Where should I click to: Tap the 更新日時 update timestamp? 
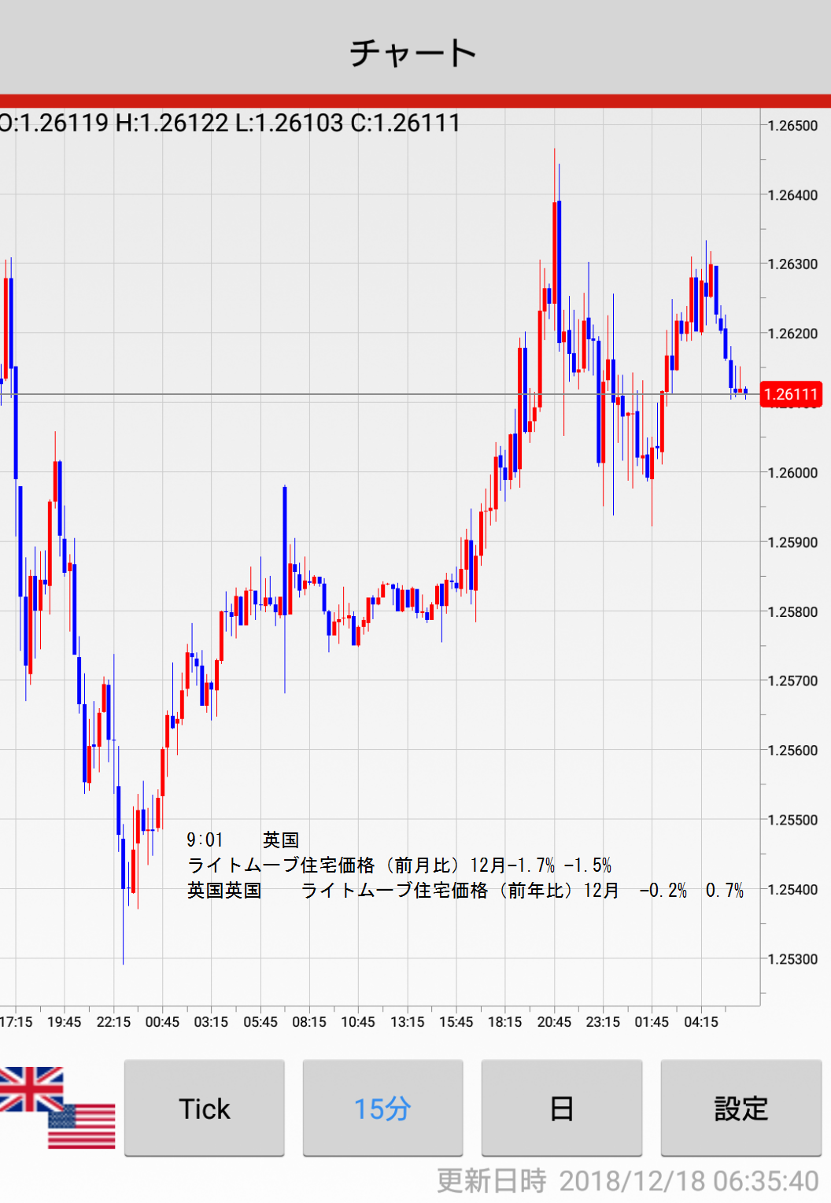click(x=627, y=1180)
